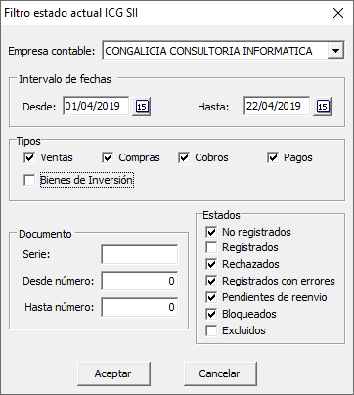Uncheck the Compras checkbox
The width and height of the screenshot is (354, 395).
click(108, 157)
